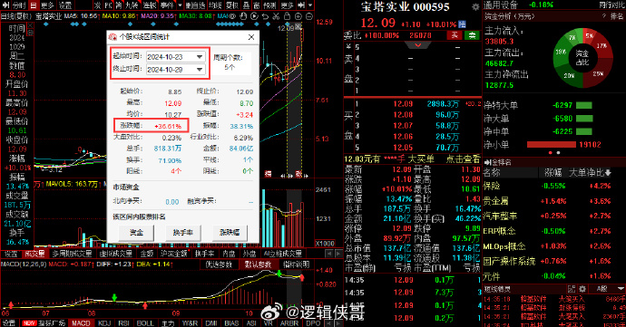Toggle the lock icon in chart toolbar

click(287, 16)
